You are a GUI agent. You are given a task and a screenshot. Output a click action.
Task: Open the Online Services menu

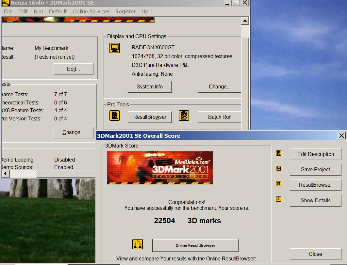pyautogui.click(x=91, y=11)
